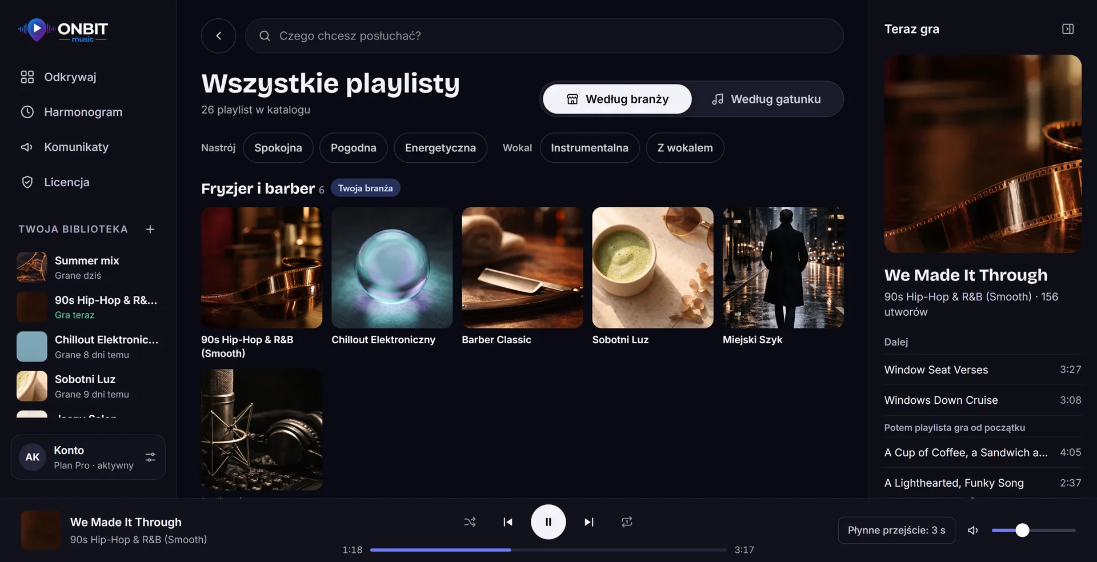Open Konto Plan Pro account card
The height and width of the screenshot is (562, 1097).
pyautogui.click(x=88, y=457)
